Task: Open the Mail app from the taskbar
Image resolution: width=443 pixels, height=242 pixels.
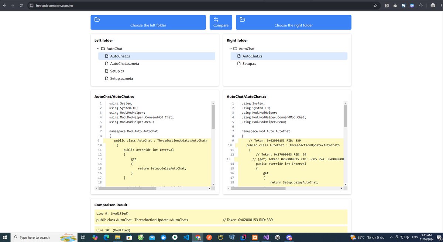Action: point(152,237)
